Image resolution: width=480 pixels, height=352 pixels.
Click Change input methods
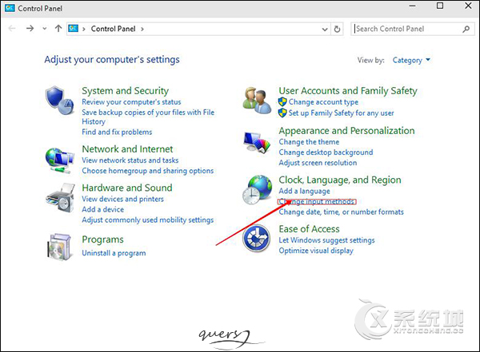[x=317, y=202]
